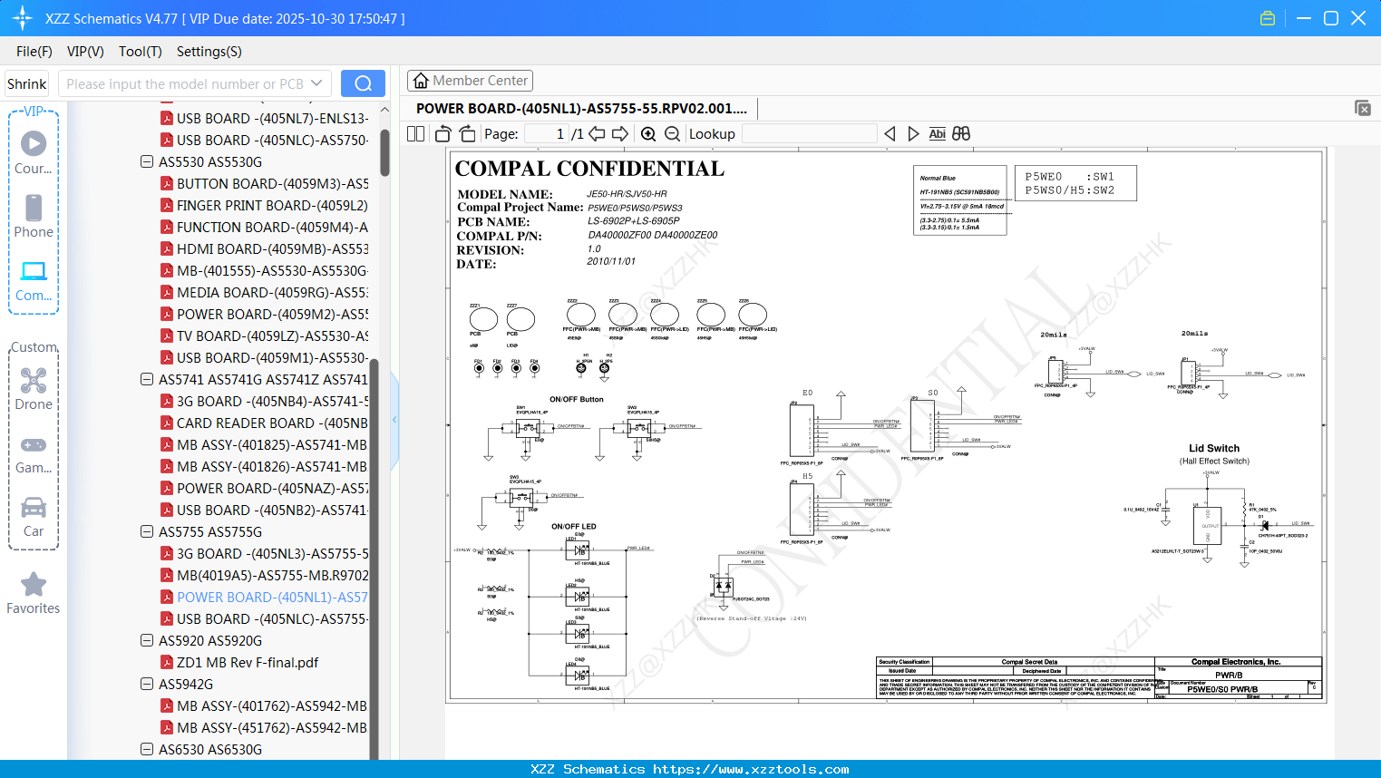Zoom in on the schematic
This screenshot has height=778, width=1381.
648,134
